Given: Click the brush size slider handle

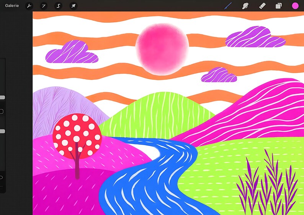Looking at the screenshot, I should pyautogui.click(x=2, y=98).
